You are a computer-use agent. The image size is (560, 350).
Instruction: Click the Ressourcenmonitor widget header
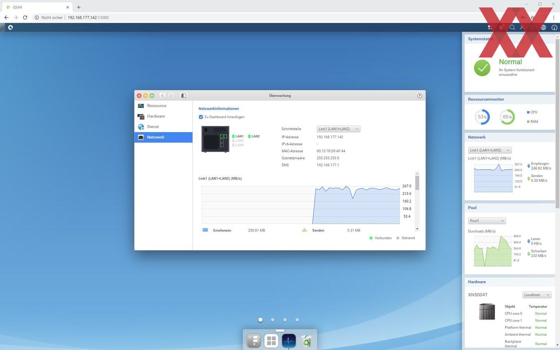point(510,99)
